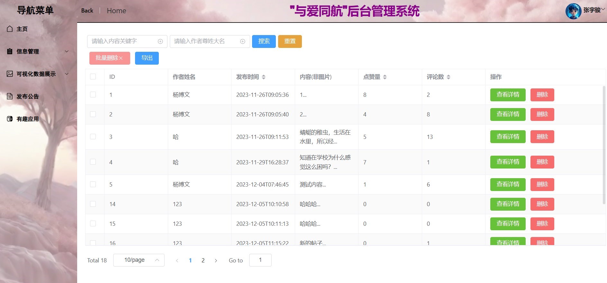Screen dimensions: 607x283
Task: Expand the 信息管理 submenu chevron
Action: [67, 51]
